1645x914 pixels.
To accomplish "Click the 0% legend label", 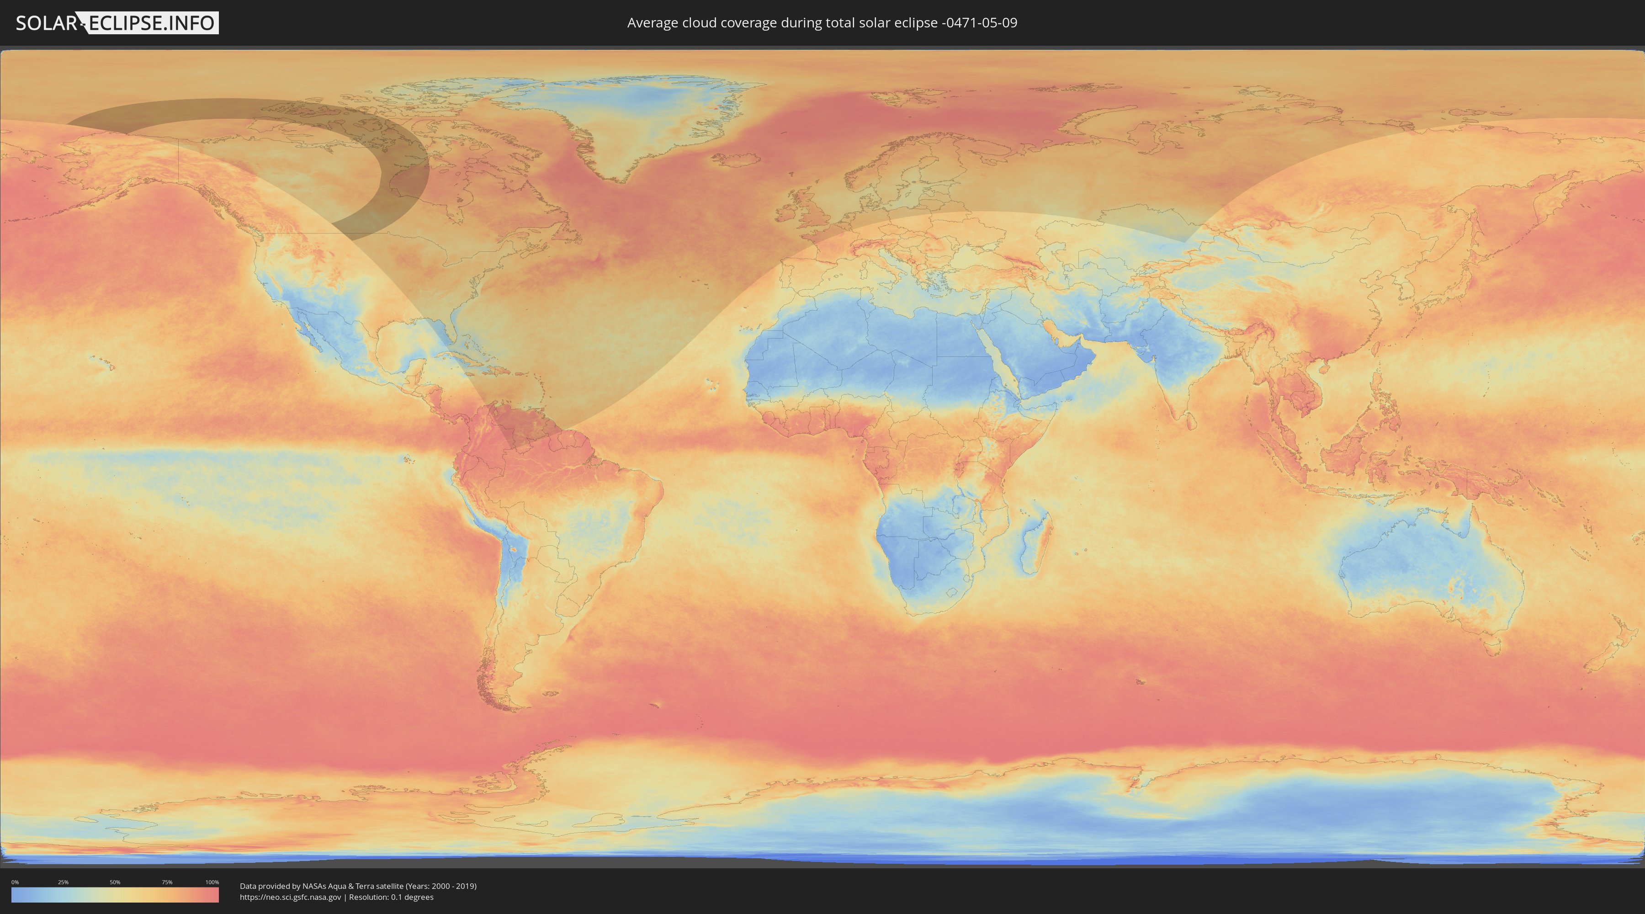I will [x=15, y=882].
